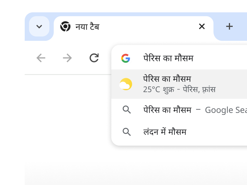Go back using the back arrow
The height and width of the screenshot is (185, 247).
coord(41,58)
